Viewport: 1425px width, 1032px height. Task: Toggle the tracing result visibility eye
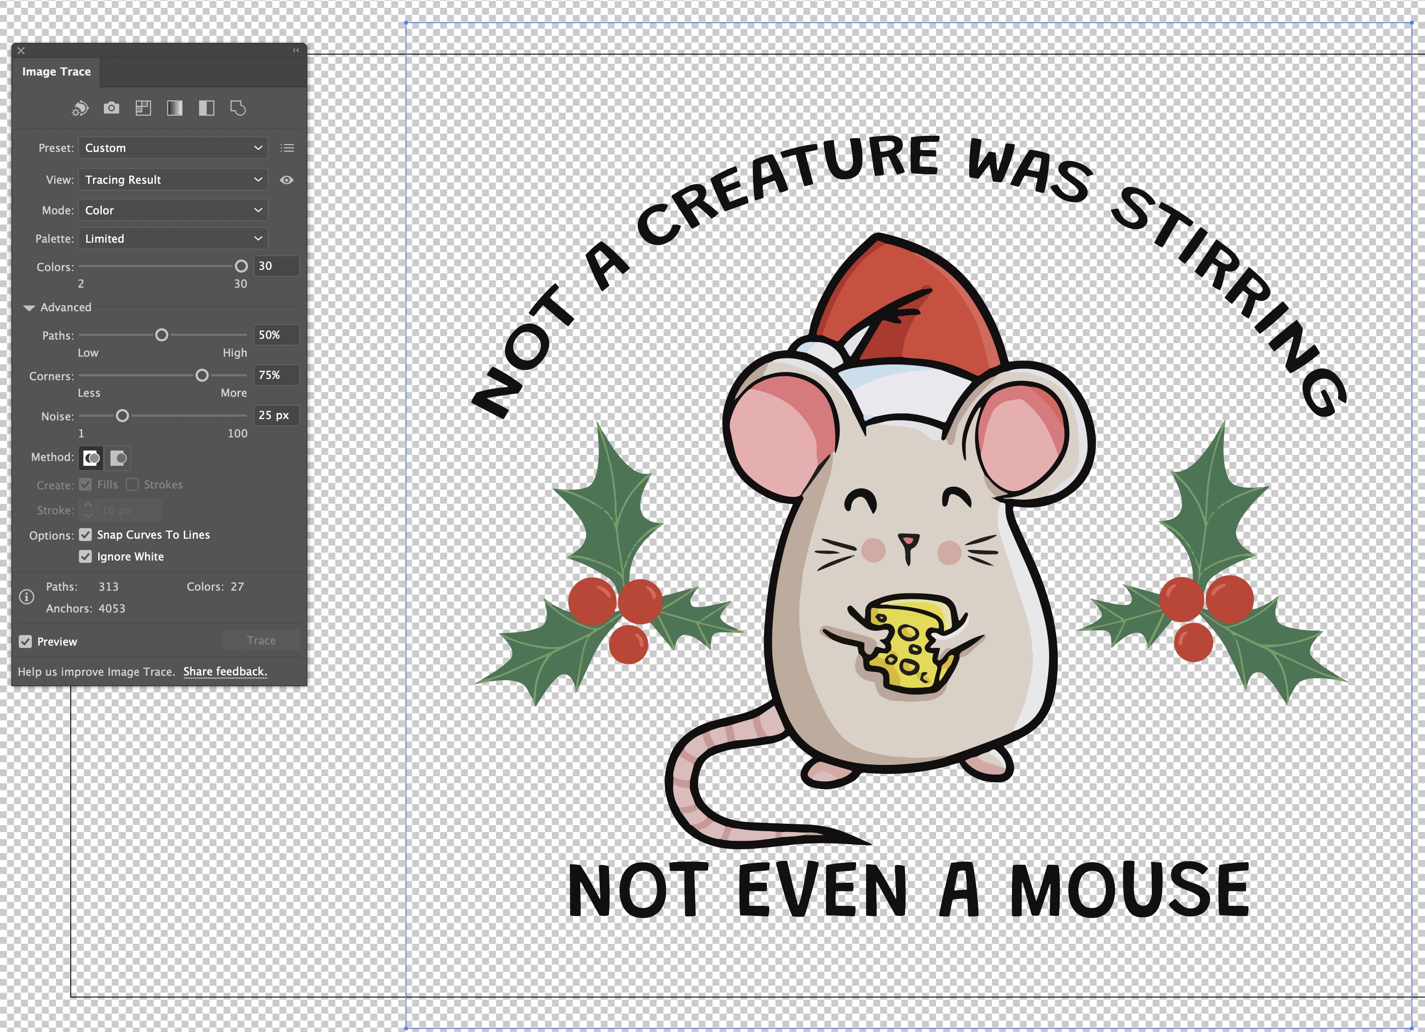(x=287, y=180)
